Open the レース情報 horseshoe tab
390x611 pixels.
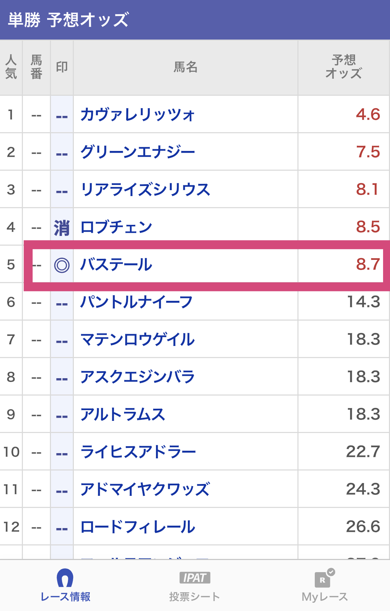tap(65, 585)
